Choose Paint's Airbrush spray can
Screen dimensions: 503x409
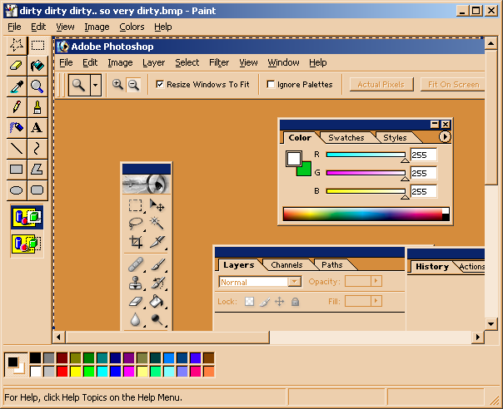(x=17, y=127)
